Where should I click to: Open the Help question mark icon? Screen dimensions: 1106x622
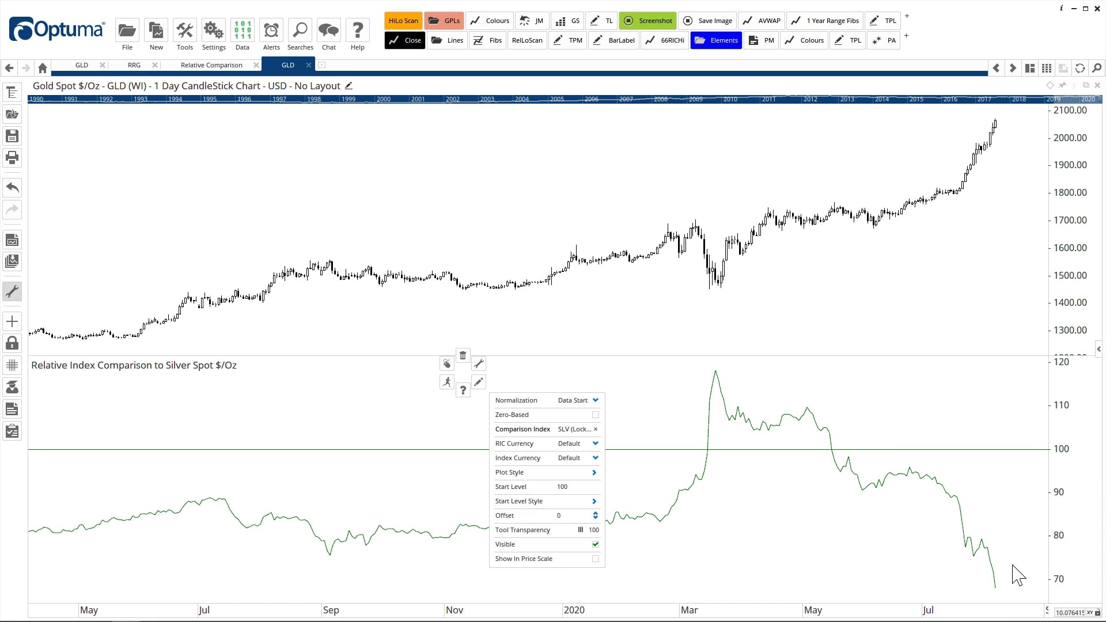(358, 30)
